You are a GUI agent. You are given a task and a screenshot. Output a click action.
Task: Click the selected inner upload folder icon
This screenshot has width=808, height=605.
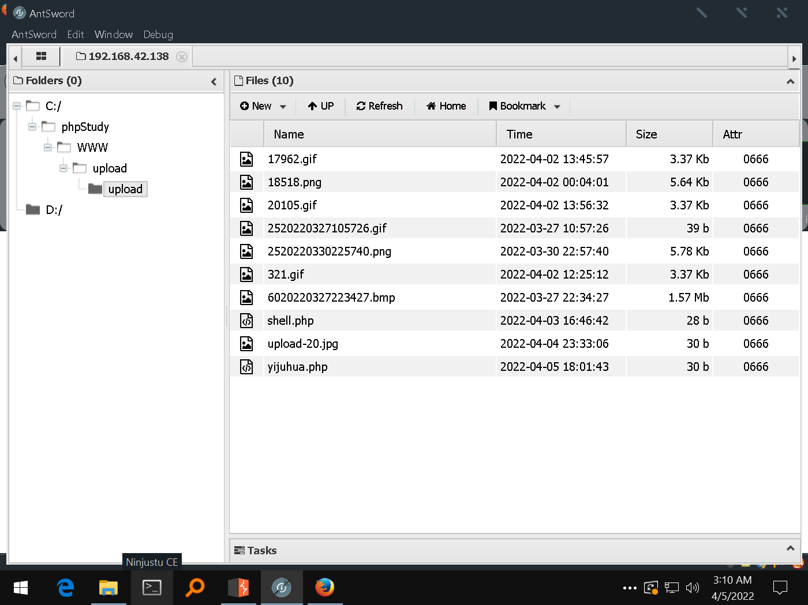[95, 189]
